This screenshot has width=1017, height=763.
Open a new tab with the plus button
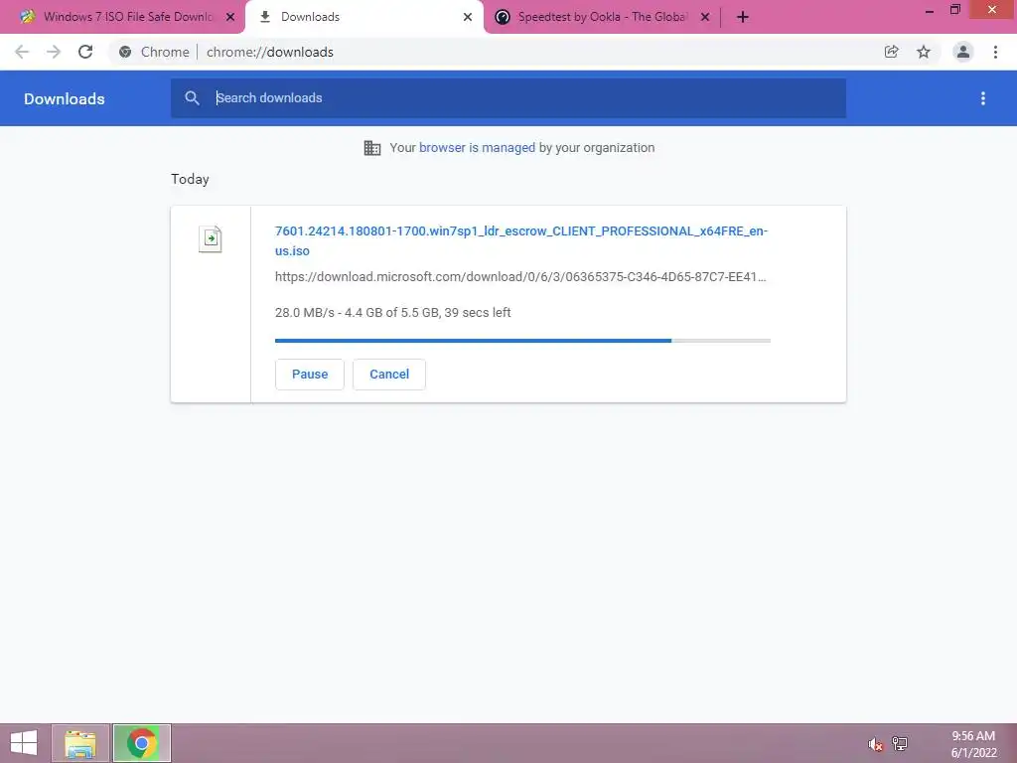743,17
